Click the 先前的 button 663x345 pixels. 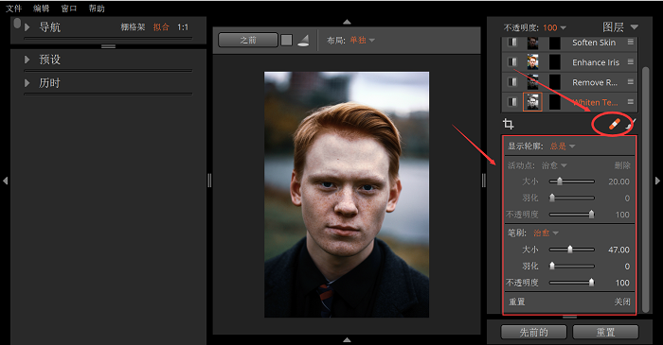533,332
